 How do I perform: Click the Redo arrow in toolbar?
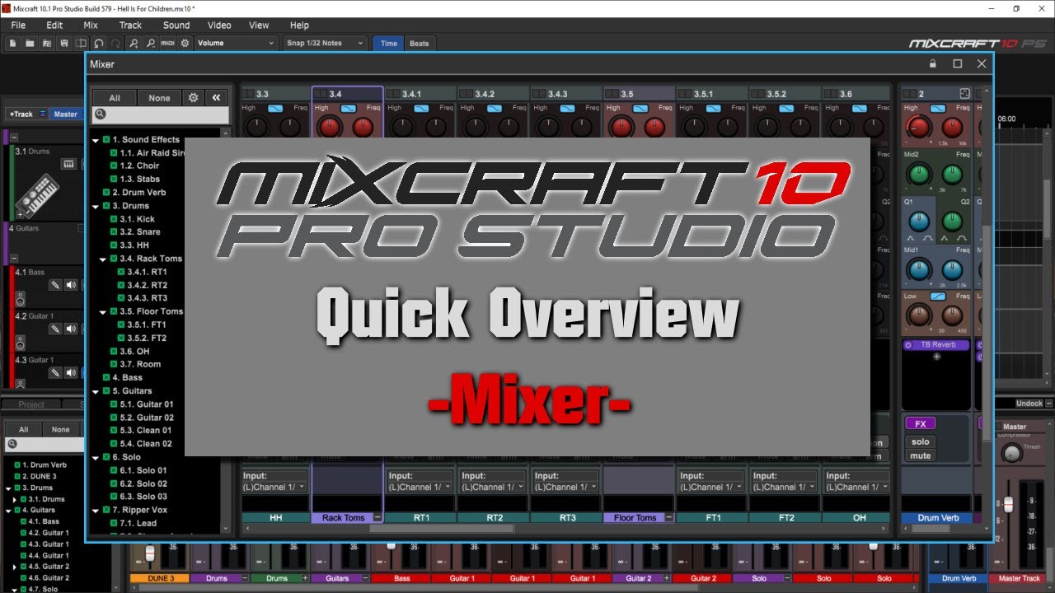coord(116,43)
